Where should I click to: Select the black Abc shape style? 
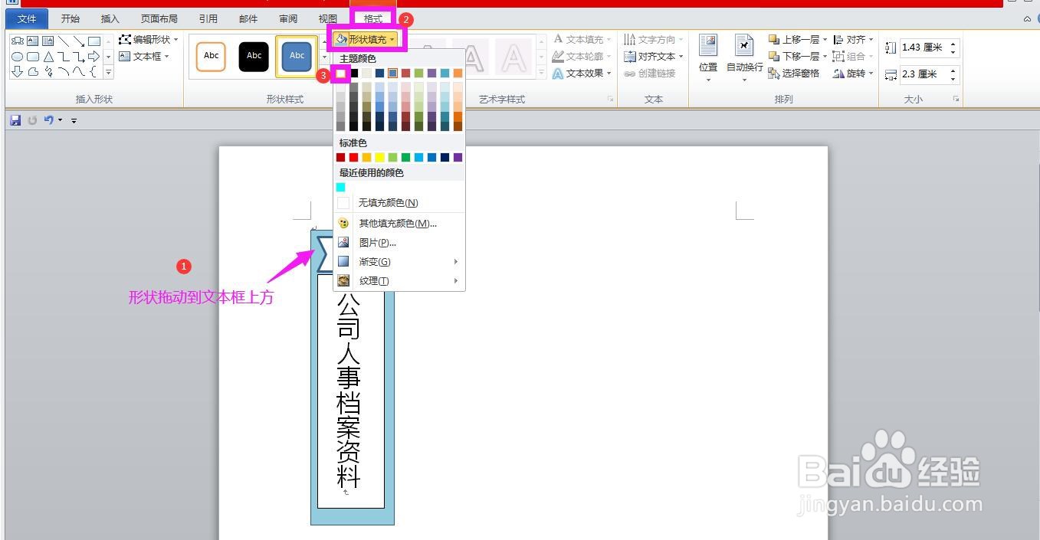[254, 55]
